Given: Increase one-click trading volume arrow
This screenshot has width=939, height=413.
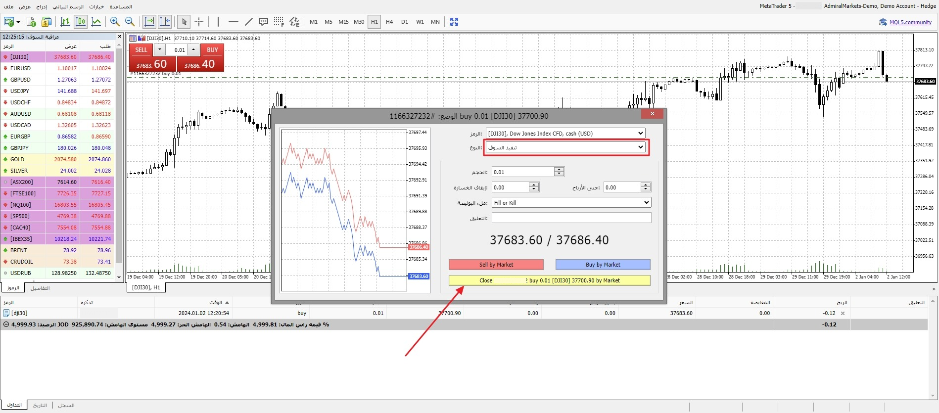Looking at the screenshot, I should [x=193, y=50].
